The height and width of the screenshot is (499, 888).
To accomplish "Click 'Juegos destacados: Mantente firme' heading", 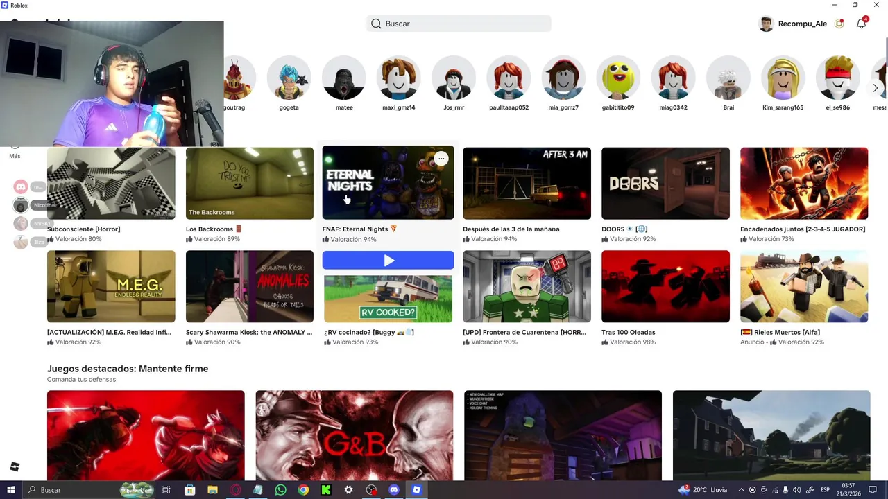I will [128, 369].
